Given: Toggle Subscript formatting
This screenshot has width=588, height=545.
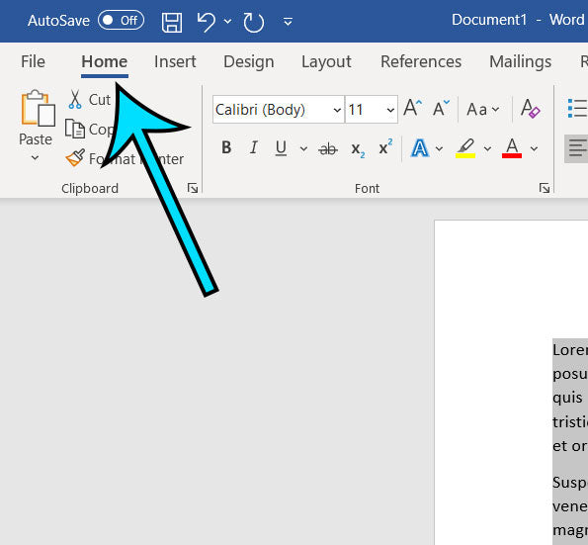Looking at the screenshot, I should pyautogui.click(x=358, y=149).
